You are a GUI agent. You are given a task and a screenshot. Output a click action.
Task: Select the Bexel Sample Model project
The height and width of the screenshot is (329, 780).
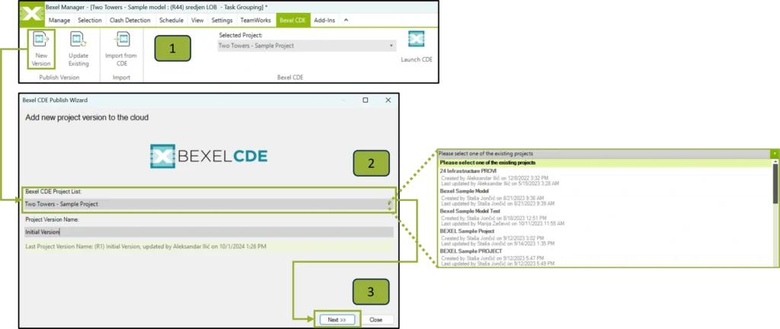click(x=604, y=197)
